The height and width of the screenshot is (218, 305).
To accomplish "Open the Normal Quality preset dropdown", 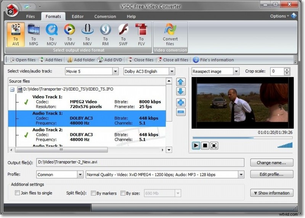I will 241,175.
